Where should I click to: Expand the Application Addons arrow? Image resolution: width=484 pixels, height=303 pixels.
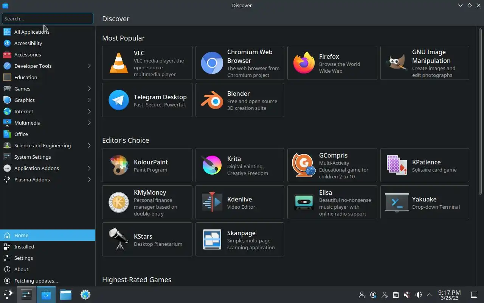pyautogui.click(x=89, y=168)
